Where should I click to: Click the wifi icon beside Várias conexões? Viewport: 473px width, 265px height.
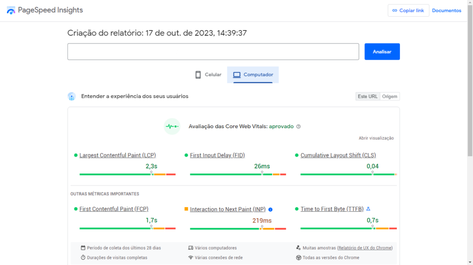click(191, 258)
